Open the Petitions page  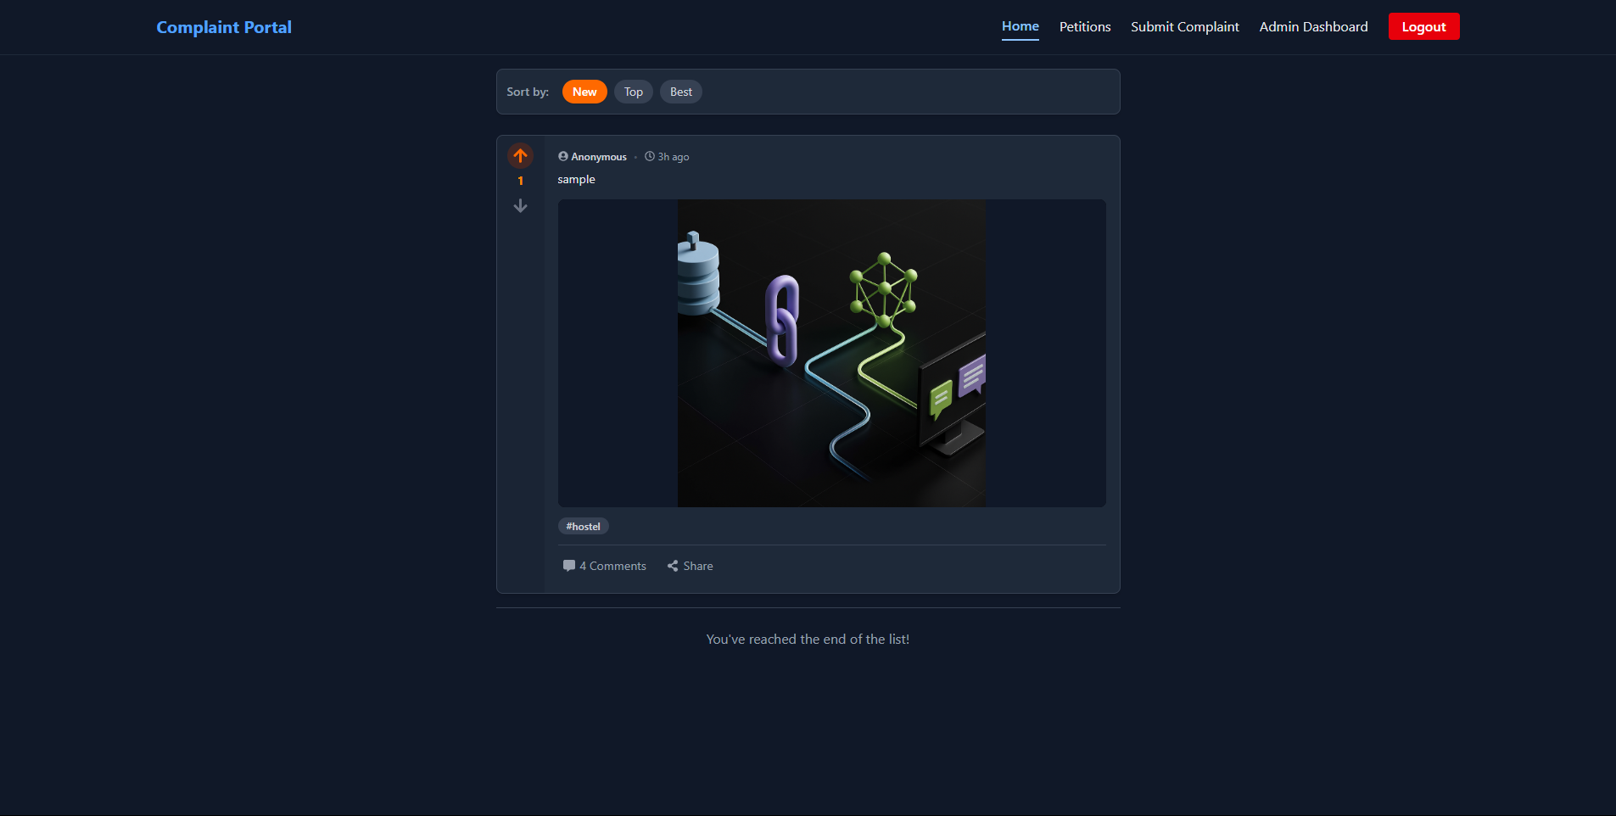[1085, 27]
